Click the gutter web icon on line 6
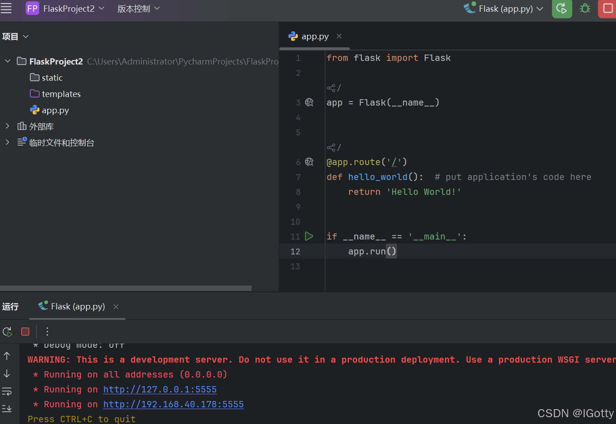The height and width of the screenshot is (424, 616). (309, 162)
